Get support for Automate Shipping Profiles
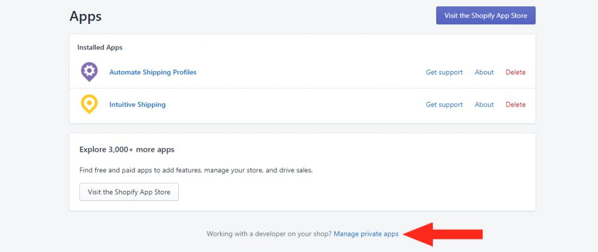 pos(444,72)
